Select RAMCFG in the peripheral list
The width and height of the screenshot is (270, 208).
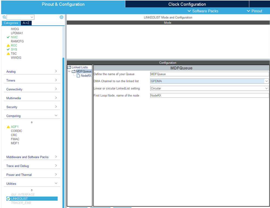(17, 41)
